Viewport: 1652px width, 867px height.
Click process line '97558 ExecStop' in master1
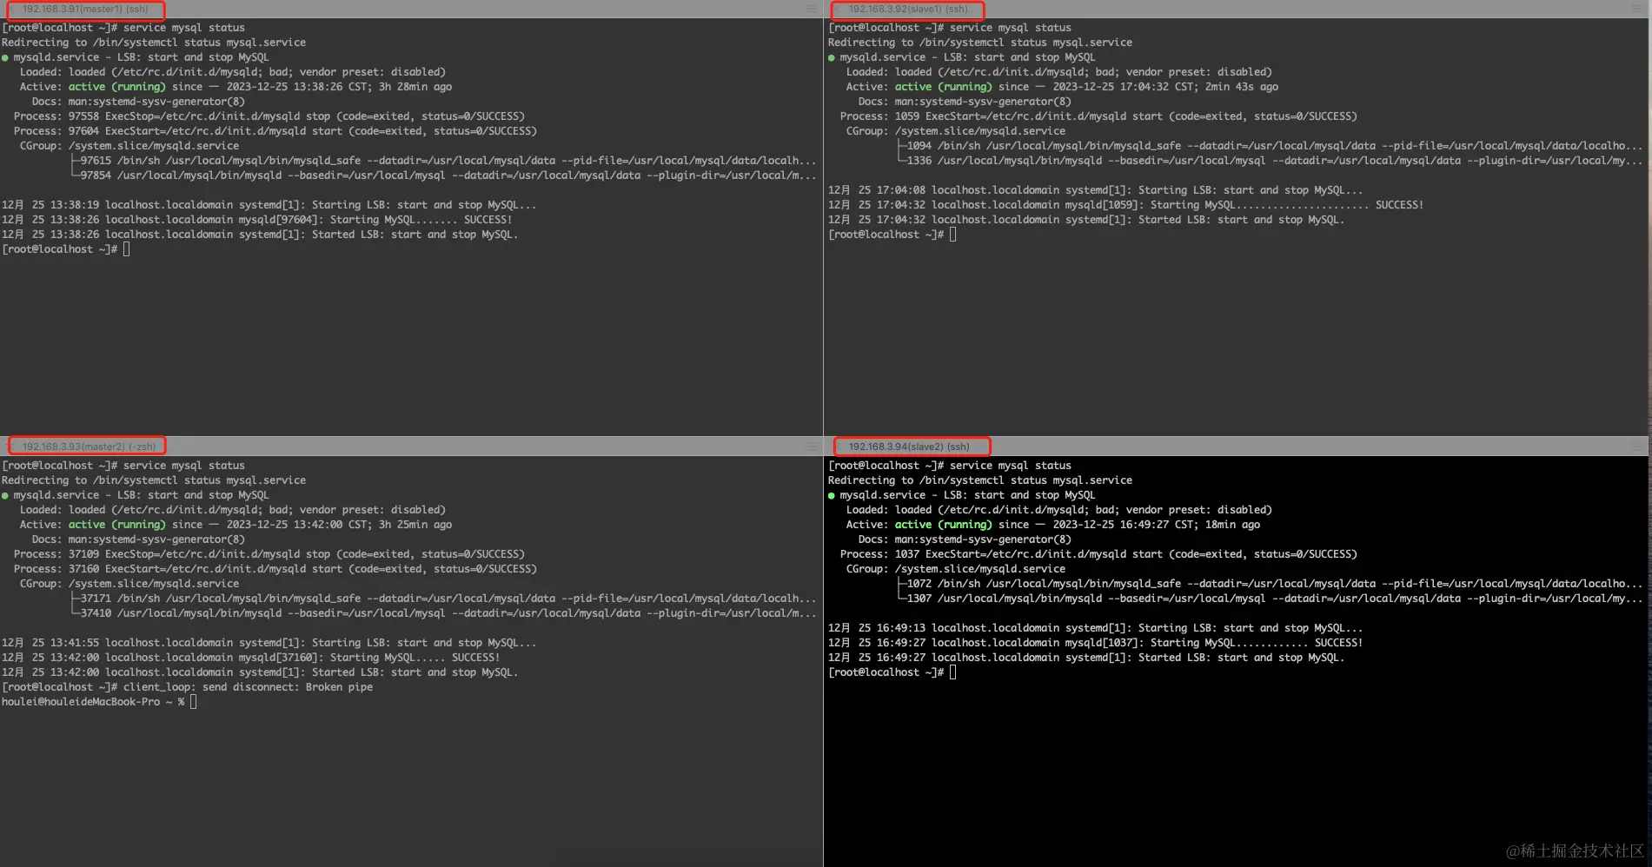click(269, 116)
